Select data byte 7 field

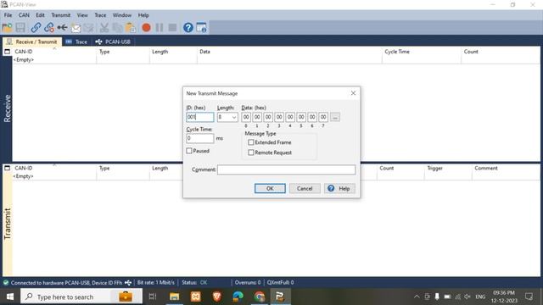pos(323,117)
